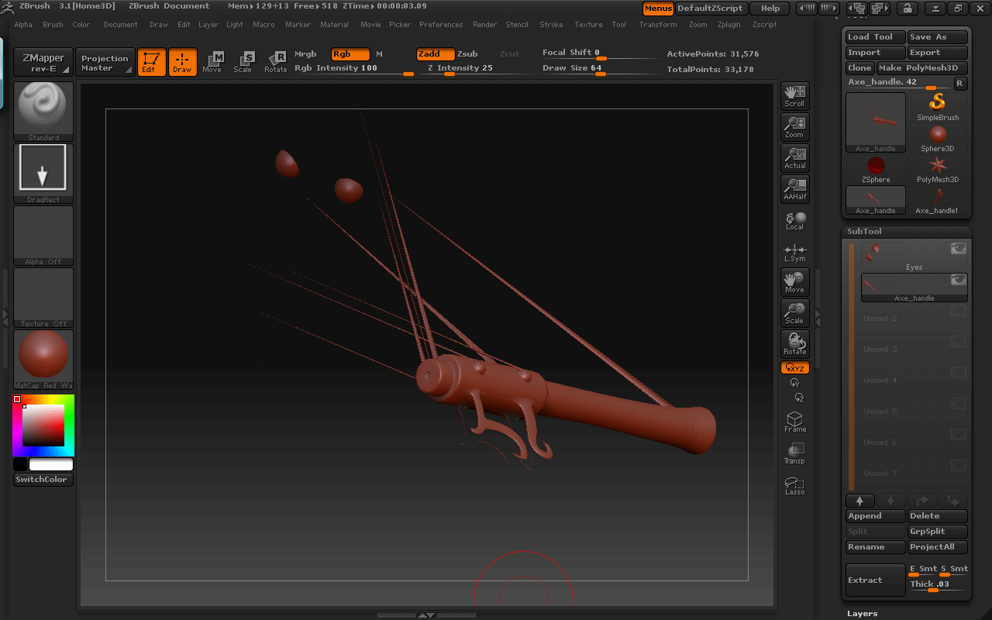Open the DragRect stroke picker
The height and width of the screenshot is (620, 992).
pos(43,173)
